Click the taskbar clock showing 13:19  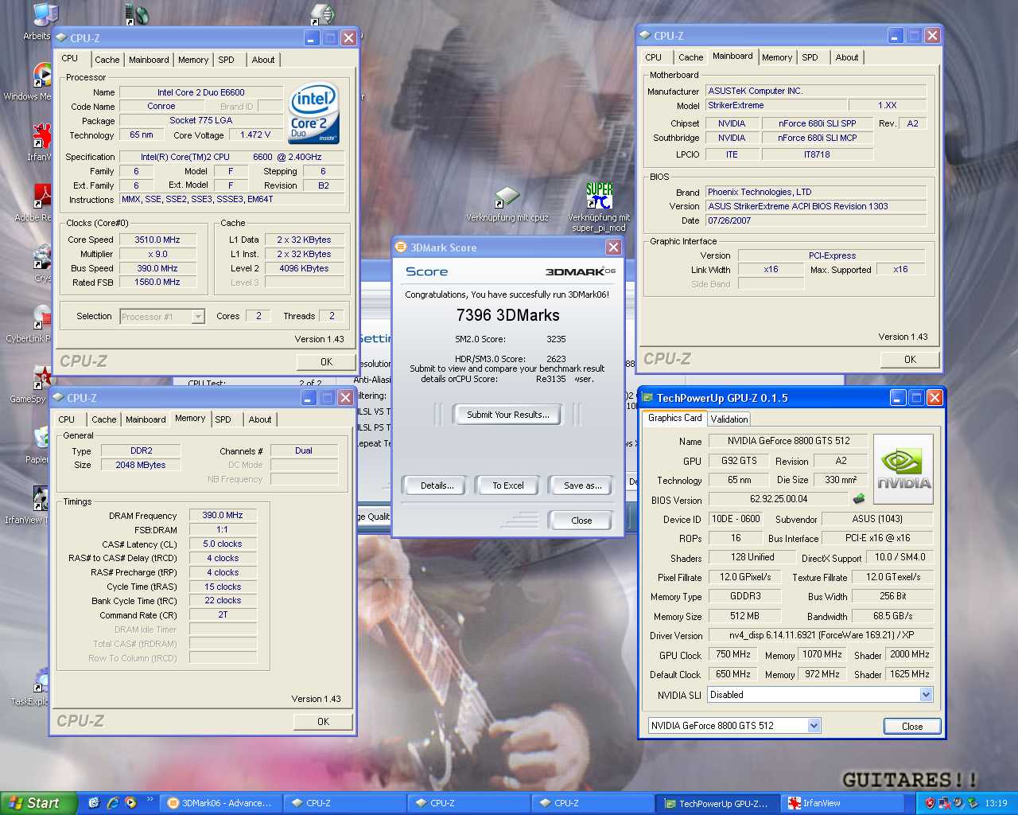996,803
